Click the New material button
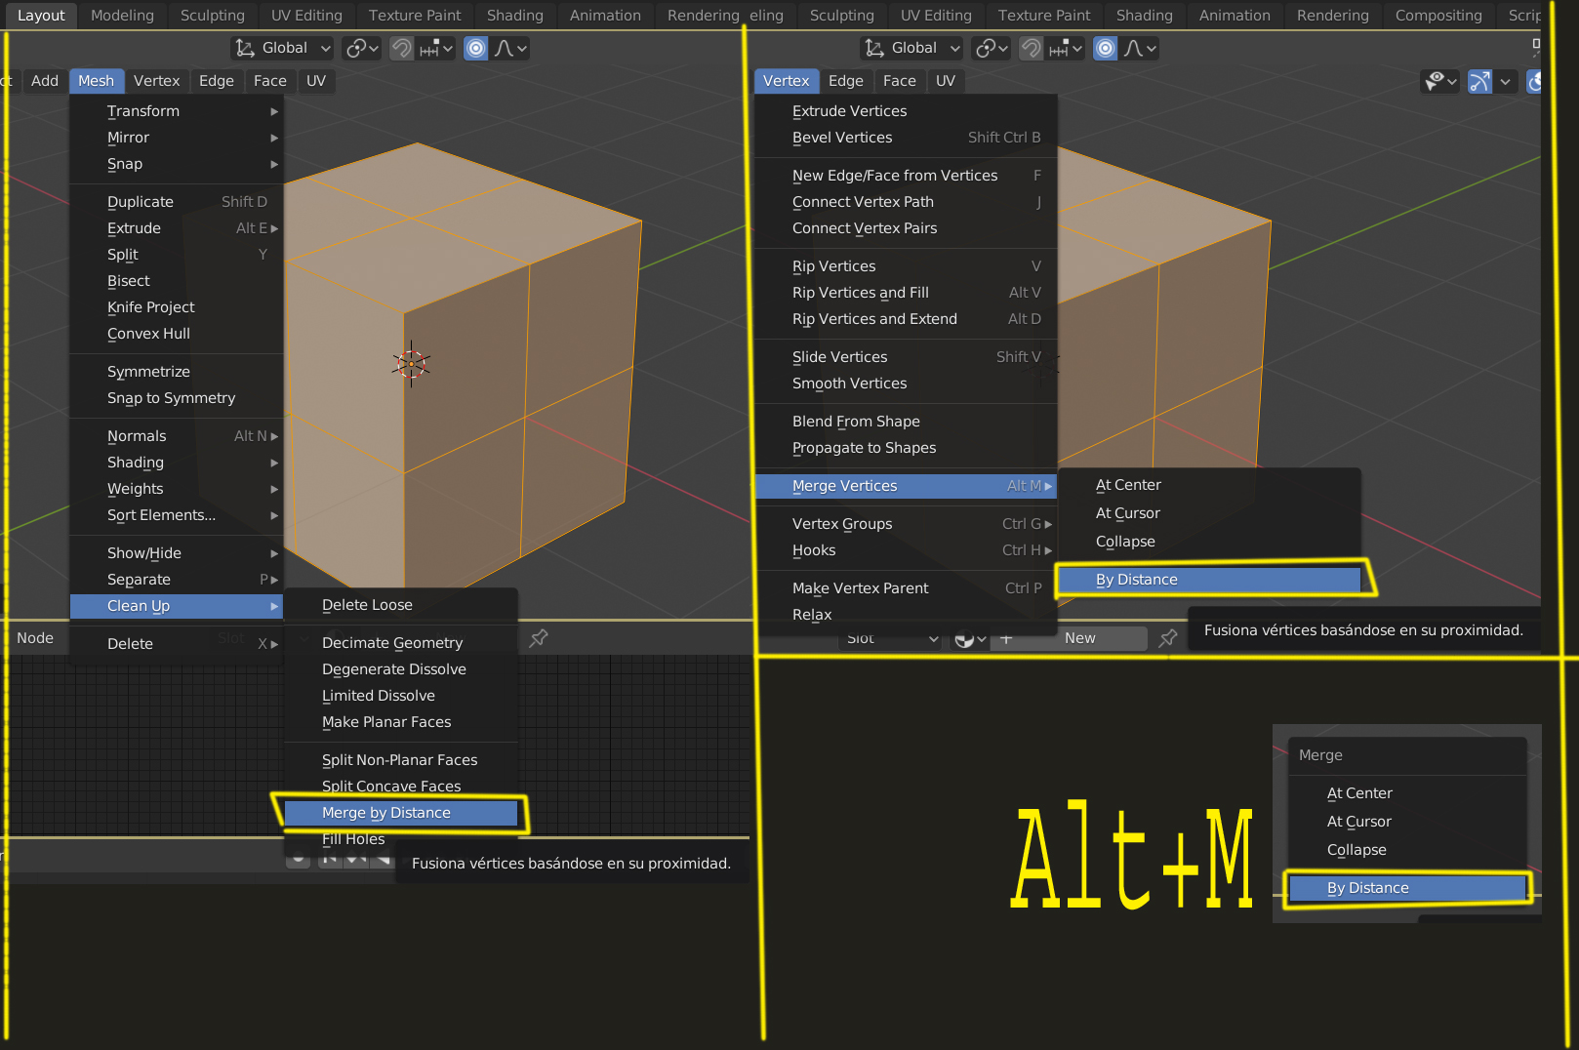Image resolution: width=1579 pixels, height=1050 pixels. (1079, 638)
